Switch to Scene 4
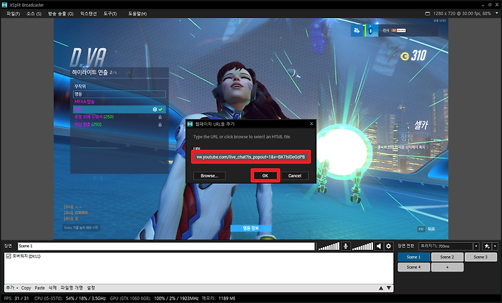 coord(413,267)
